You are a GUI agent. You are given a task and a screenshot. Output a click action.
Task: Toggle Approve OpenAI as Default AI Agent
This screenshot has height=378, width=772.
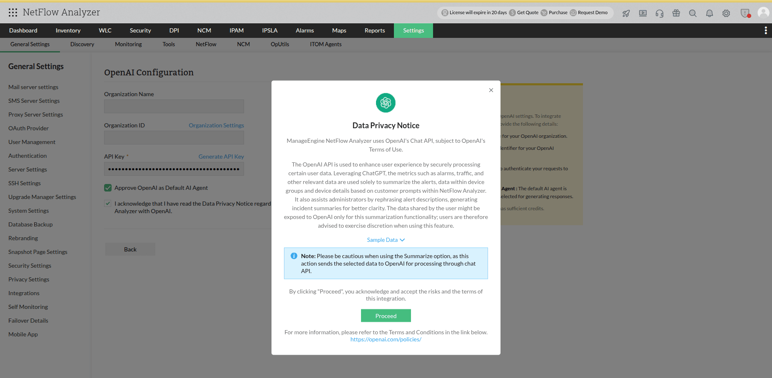click(x=108, y=188)
